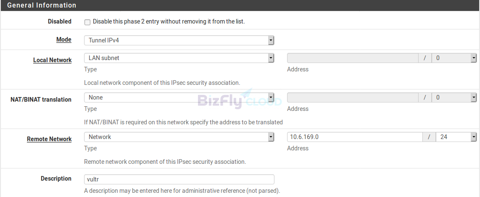Open Remote Network type dropdown
The height and width of the screenshot is (197, 480).
179,137
